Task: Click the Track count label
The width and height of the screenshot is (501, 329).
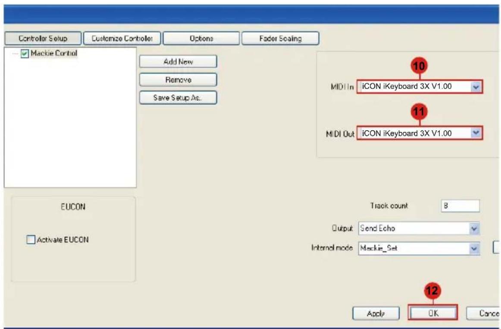Action: click(x=389, y=206)
